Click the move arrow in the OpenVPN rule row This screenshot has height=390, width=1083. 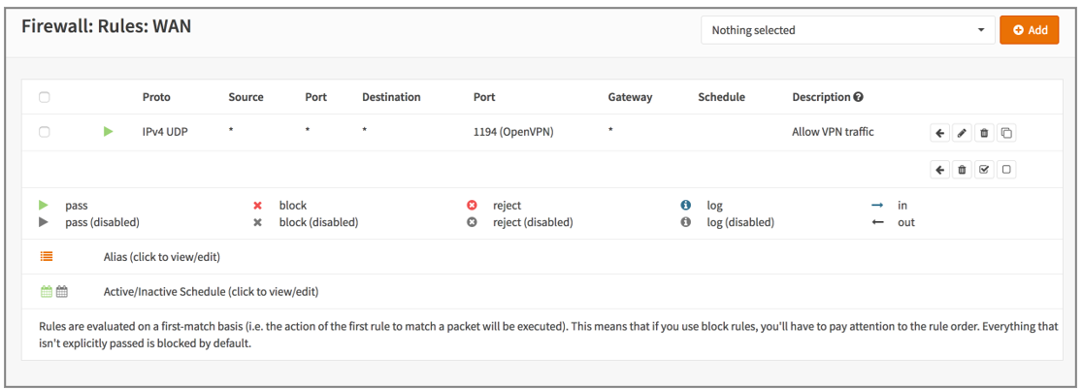[x=940, y=133]
